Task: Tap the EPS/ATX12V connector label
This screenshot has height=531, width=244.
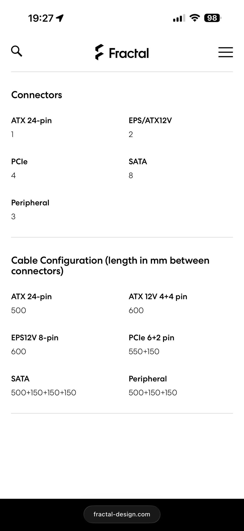Action: click(150, 120)
